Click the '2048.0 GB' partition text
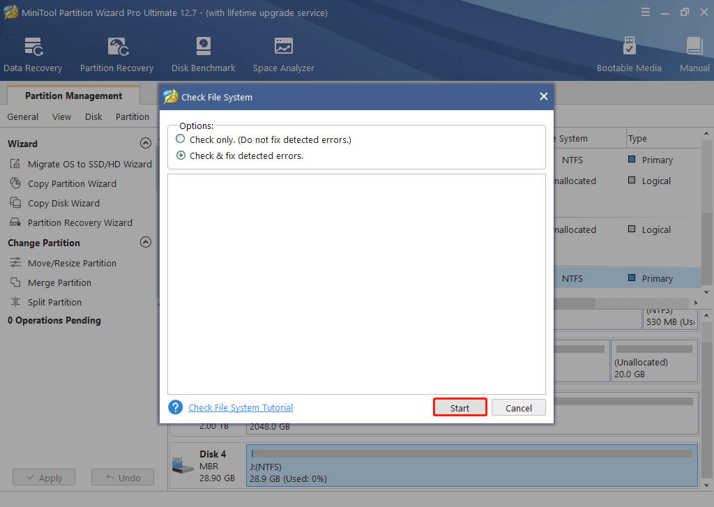The height and width of the screenshot is (507, 714). point(270,427)
